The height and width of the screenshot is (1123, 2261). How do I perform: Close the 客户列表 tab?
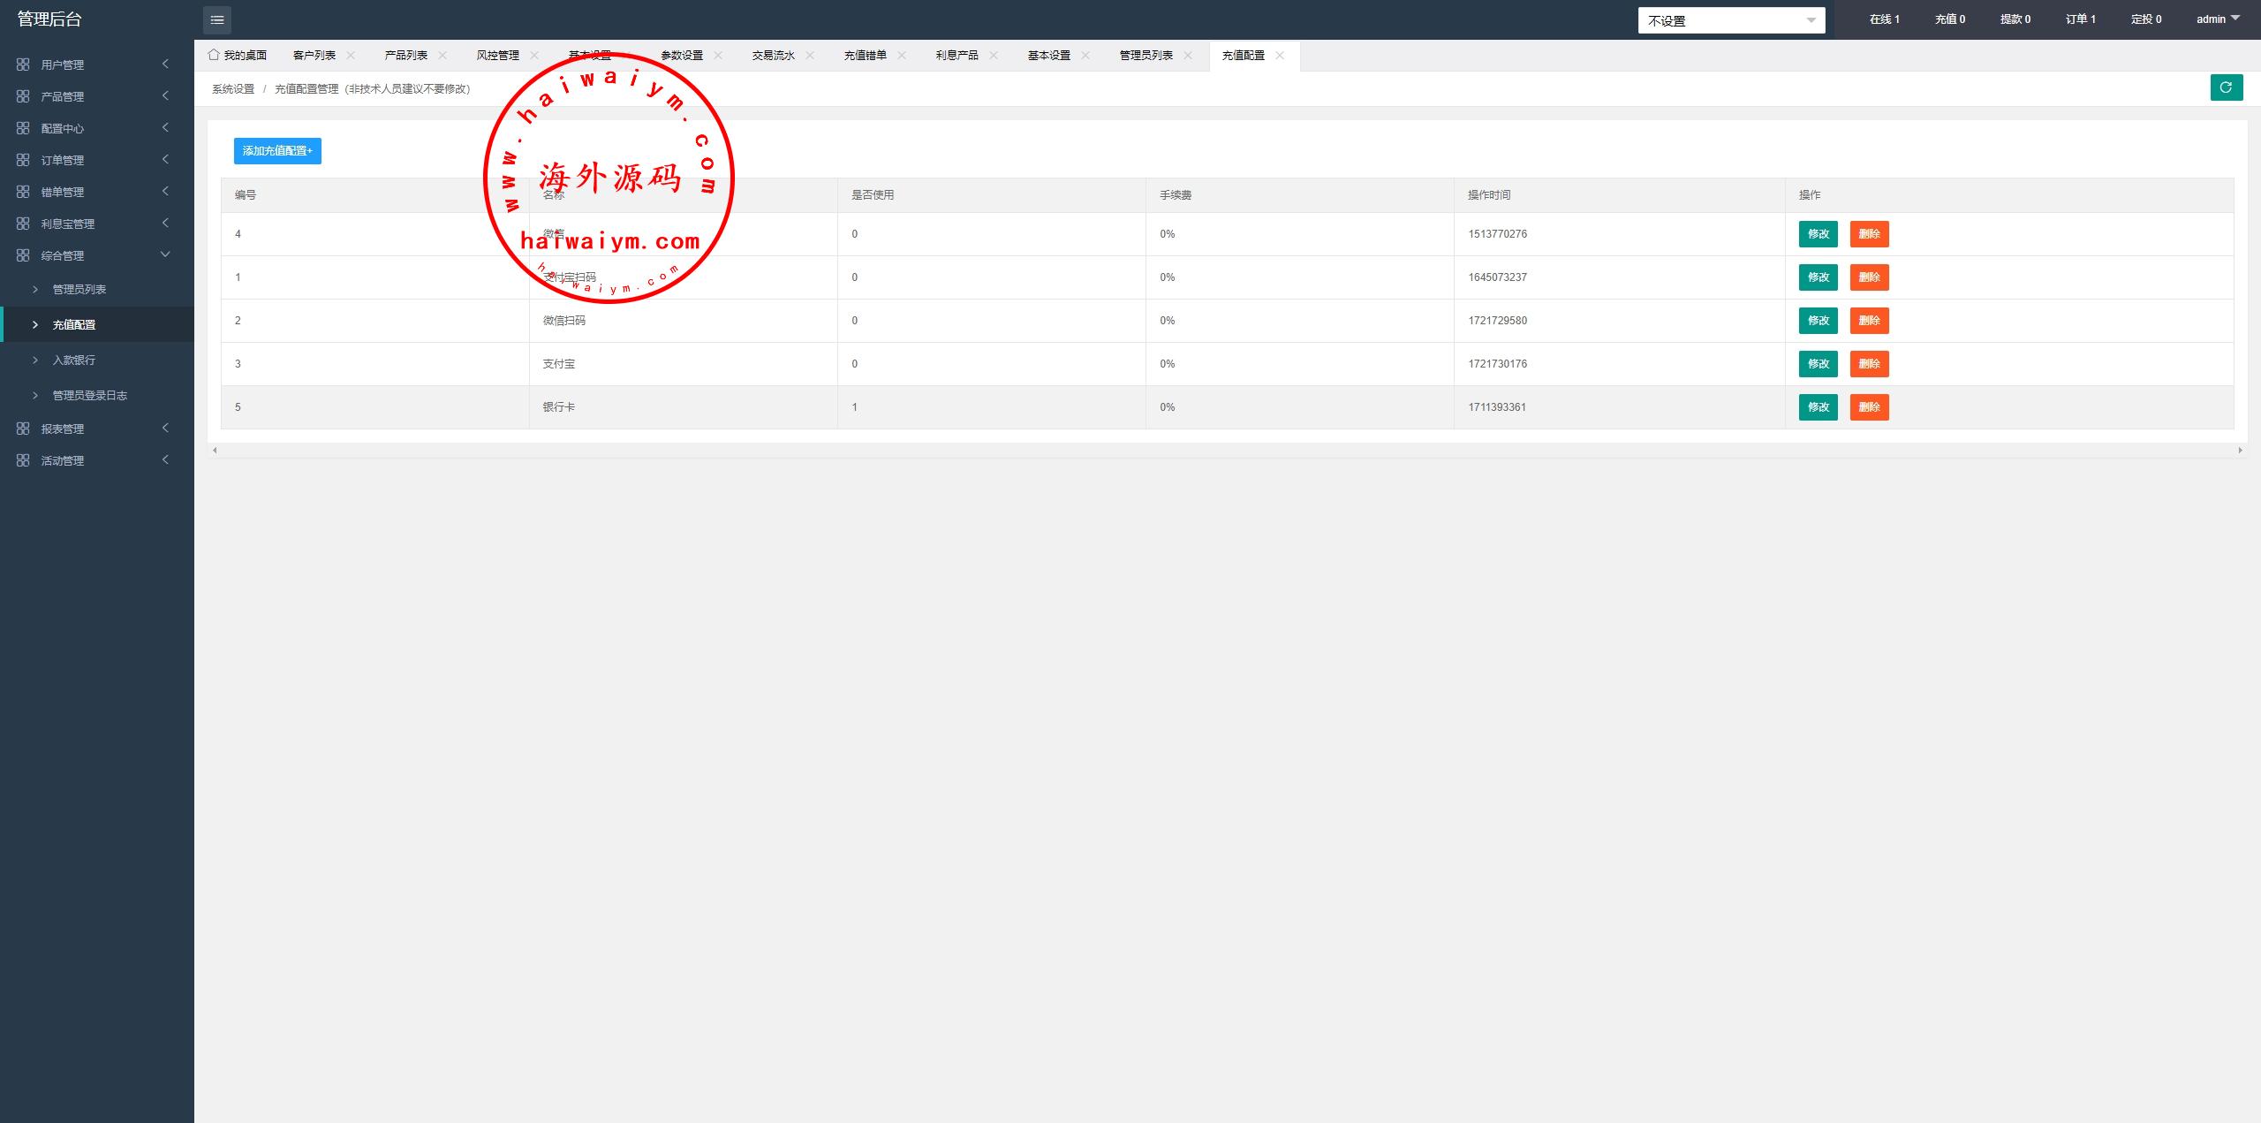click(351, 56)
